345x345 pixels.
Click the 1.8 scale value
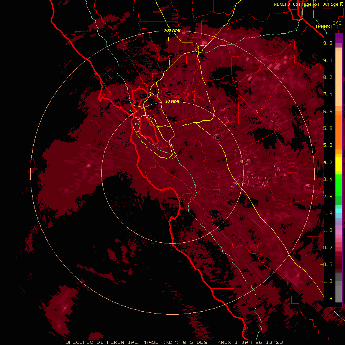tap(328, 213)
